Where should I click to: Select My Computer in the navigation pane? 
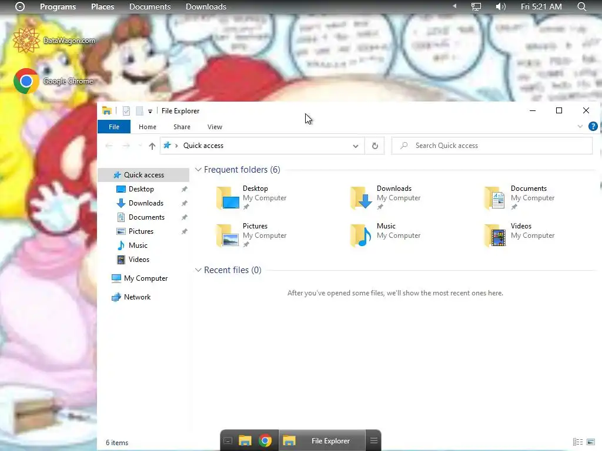click(146, 278)
